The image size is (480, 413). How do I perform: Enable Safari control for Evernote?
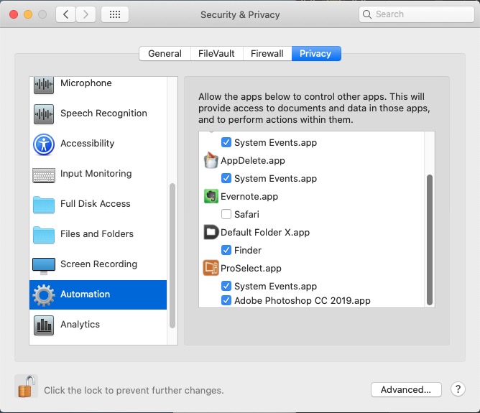[226, 214]
